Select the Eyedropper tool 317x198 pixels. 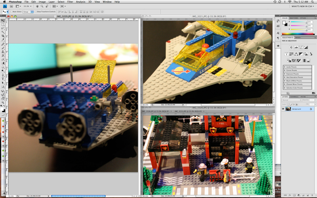(x=3, y=40)
